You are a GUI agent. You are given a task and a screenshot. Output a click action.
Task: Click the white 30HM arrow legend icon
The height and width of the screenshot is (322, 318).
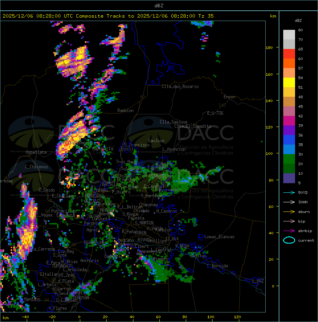click(x=289, y=202)
